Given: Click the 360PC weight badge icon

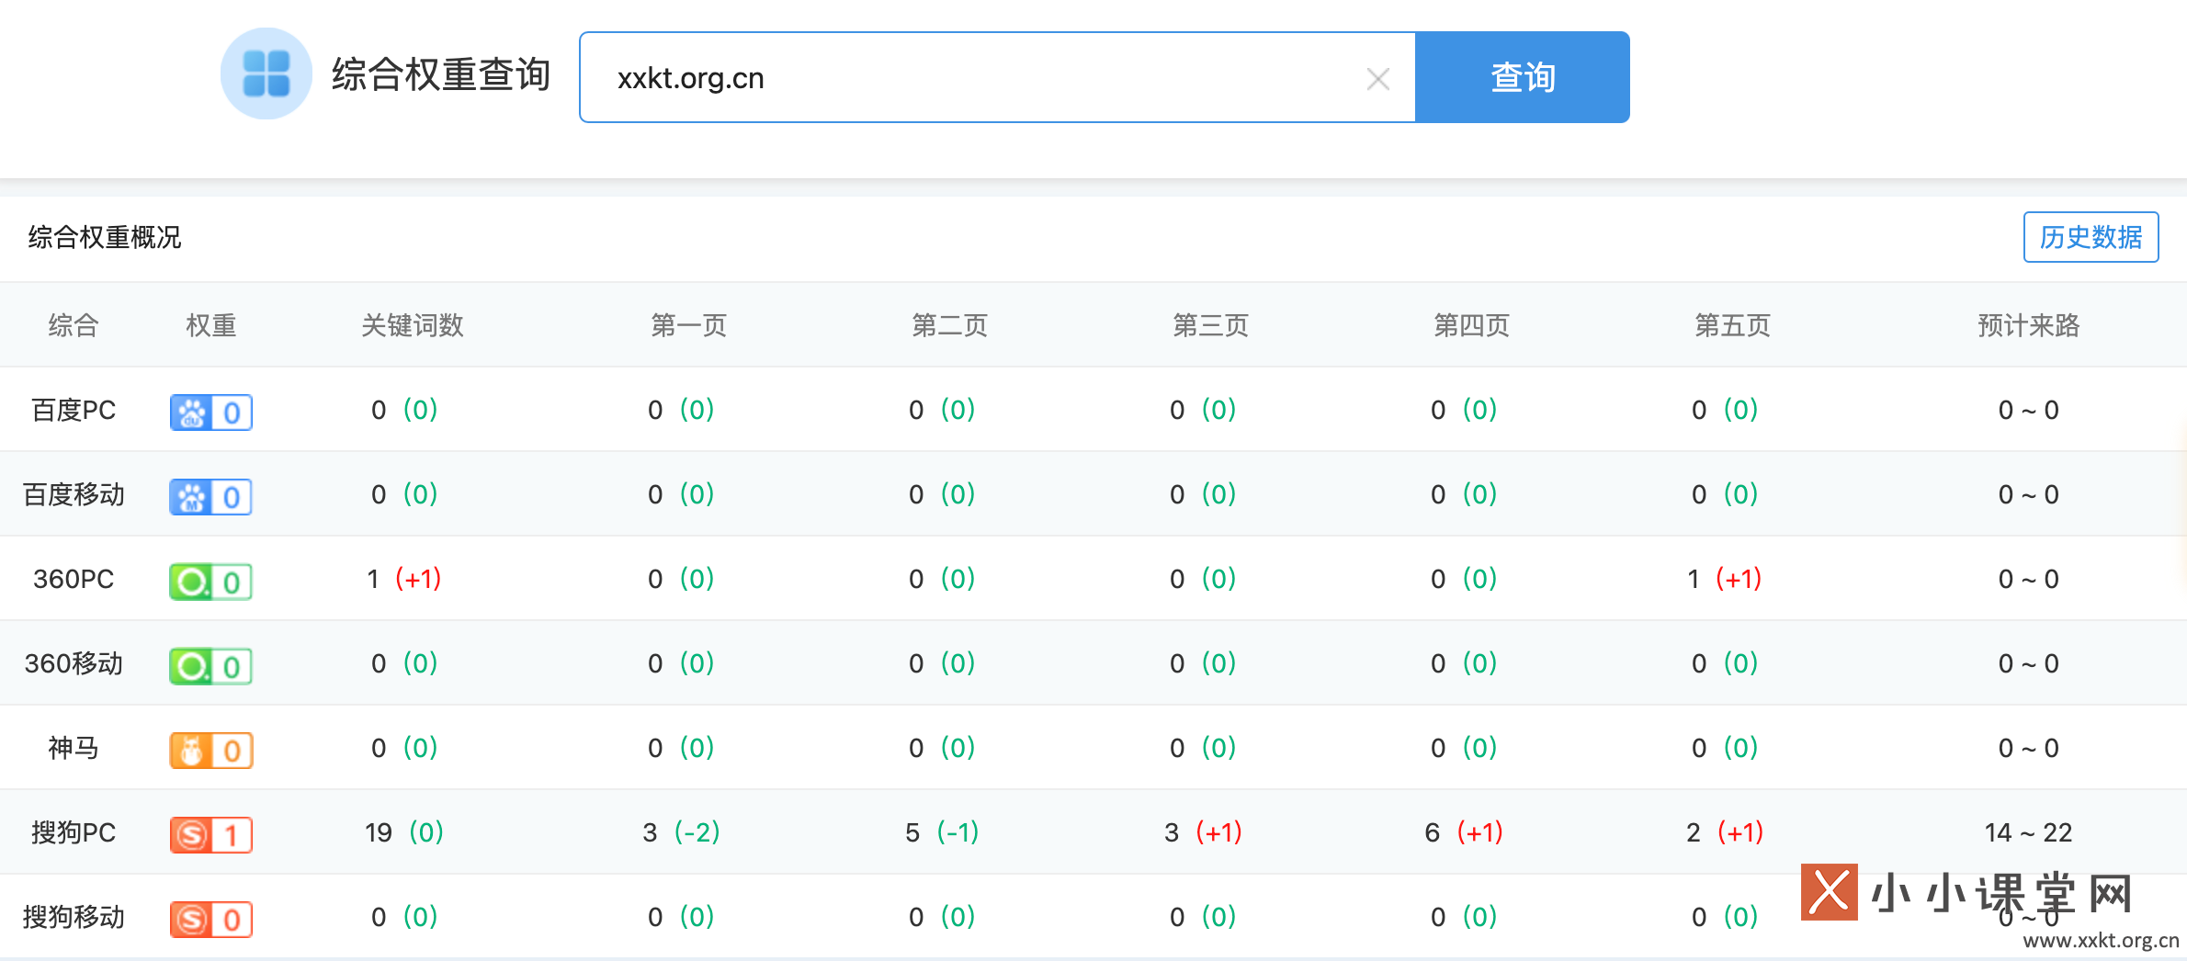Looking at the screenshot, I should [211, 581].
